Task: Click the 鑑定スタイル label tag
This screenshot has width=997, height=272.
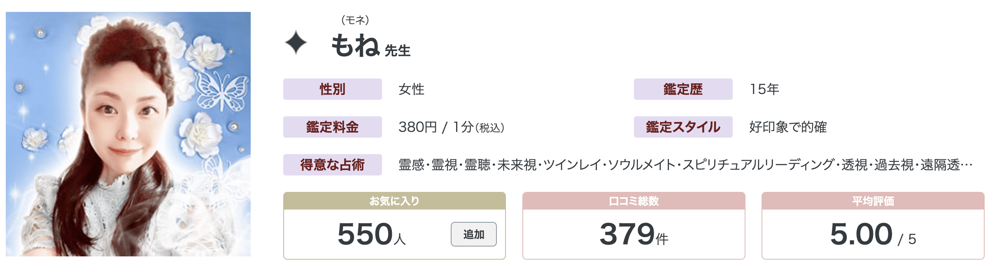Action: (683, 127)
